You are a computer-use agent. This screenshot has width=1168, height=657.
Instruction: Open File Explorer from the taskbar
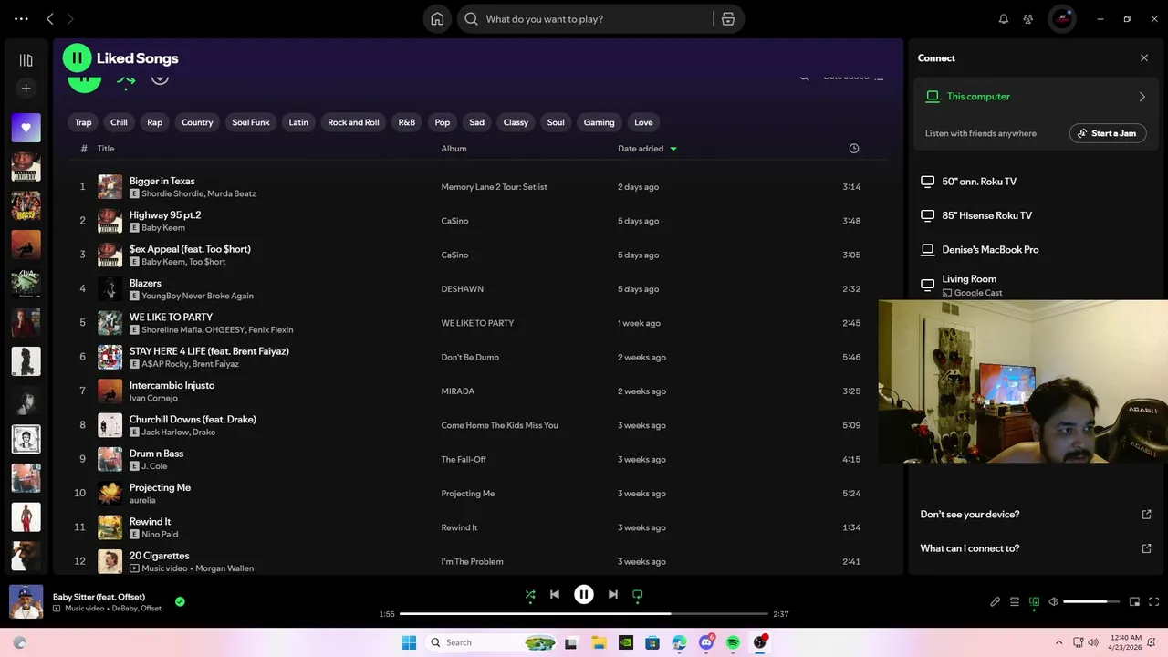[599, 642]
